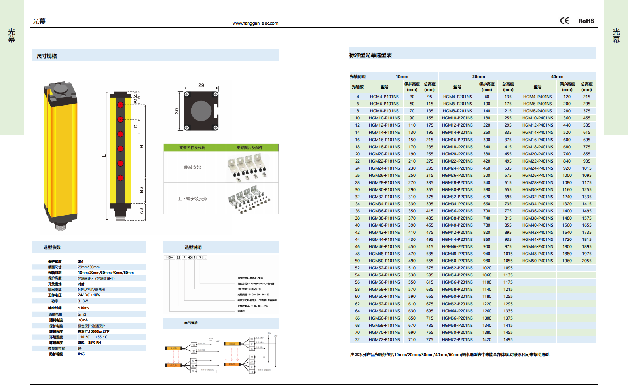628x390 pixels.
Task: Select the ambient light value 白炽灯:10000lux以下
Action: (x=93, y=331)
